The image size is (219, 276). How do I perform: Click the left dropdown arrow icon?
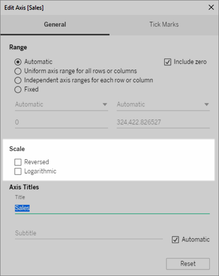(105, 105)
